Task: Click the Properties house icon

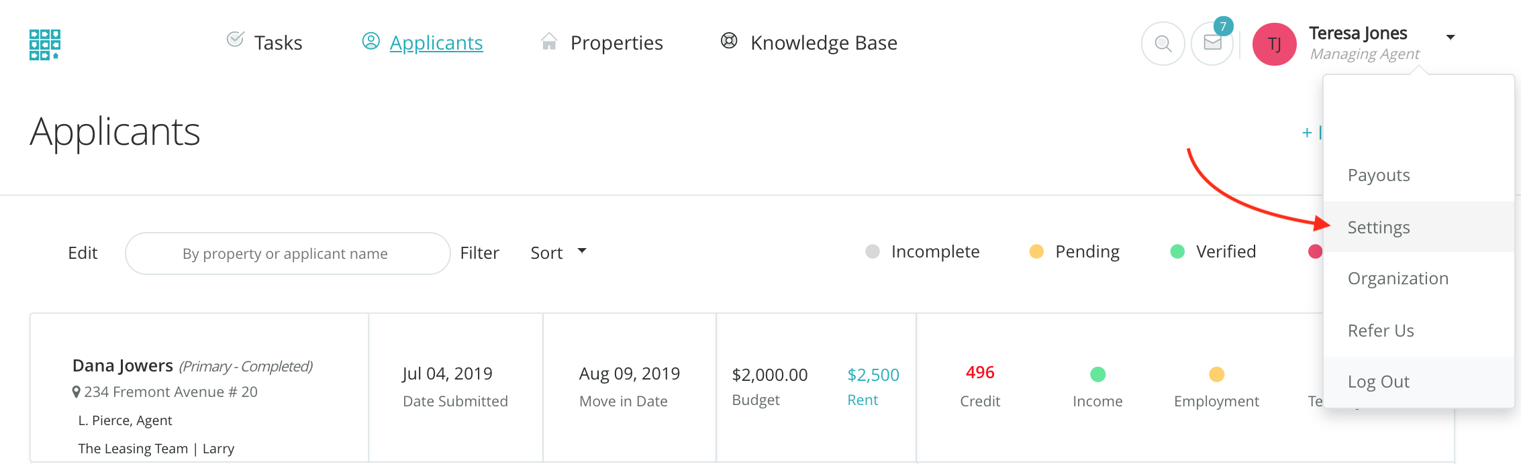Action: point(549,42)
